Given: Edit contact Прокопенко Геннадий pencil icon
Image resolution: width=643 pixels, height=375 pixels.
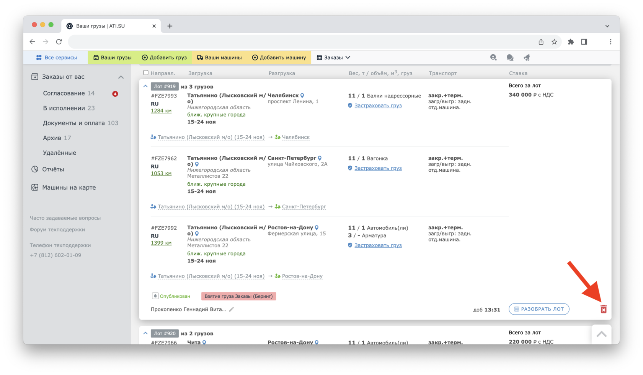Looking at the screenshot, I should 232,309.
